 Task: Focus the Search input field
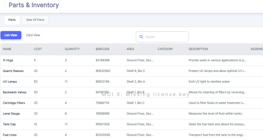[x=165, y=37]
